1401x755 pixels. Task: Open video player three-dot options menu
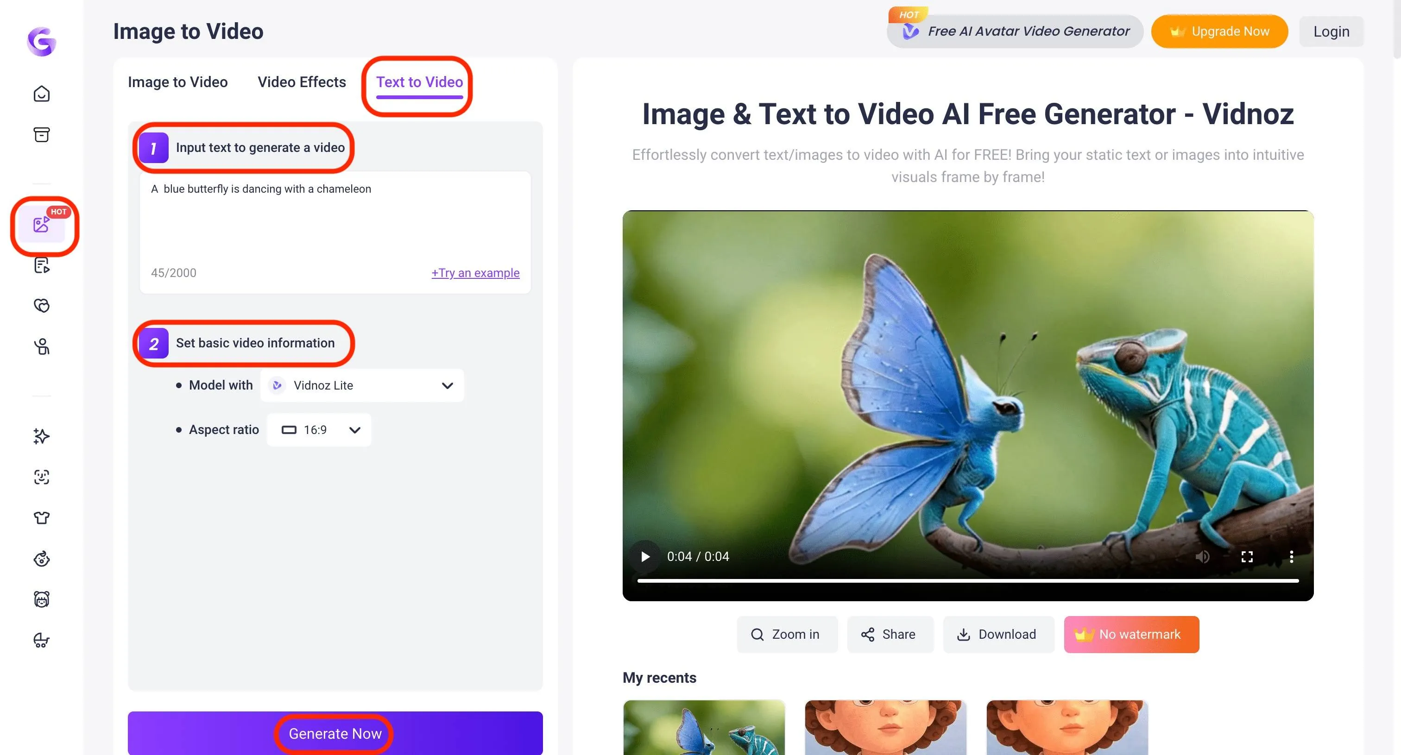click(x=1291, y=557)
